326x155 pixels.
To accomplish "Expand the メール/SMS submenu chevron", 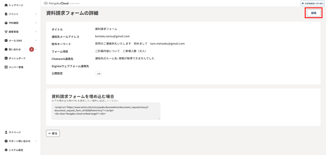I will click(x=36, y=41).
